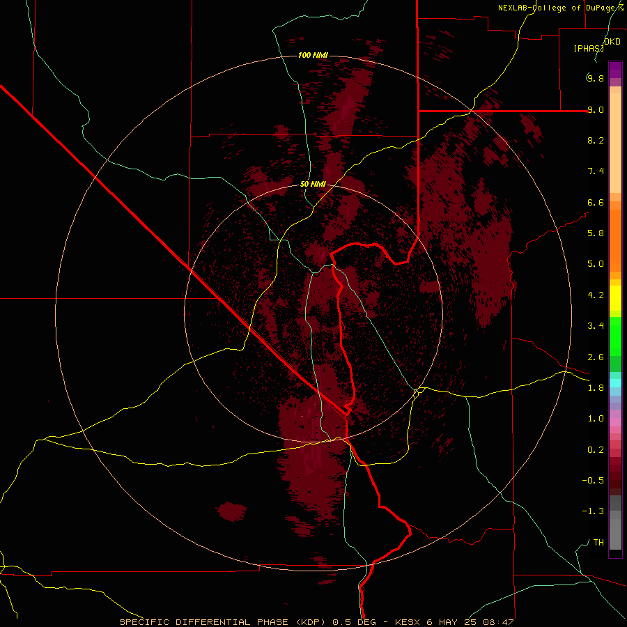This screenshot has height=627, width=627.
Task: Click the -0.5 value on the scale
Action: coord(593,480)
